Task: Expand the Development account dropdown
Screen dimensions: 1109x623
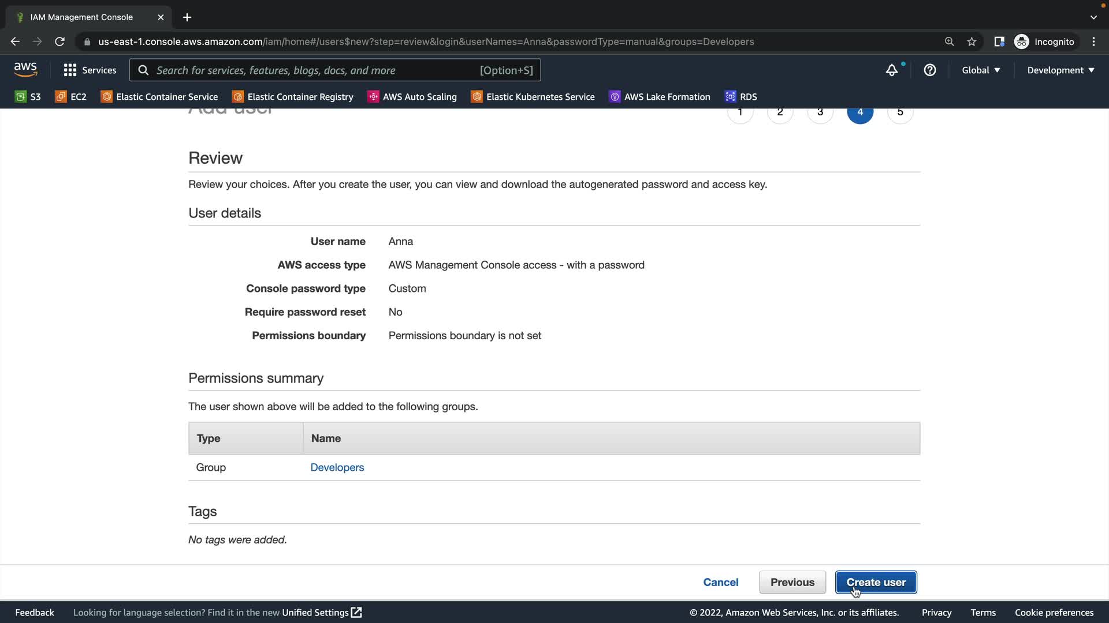Action: [x=1060, y=70]
